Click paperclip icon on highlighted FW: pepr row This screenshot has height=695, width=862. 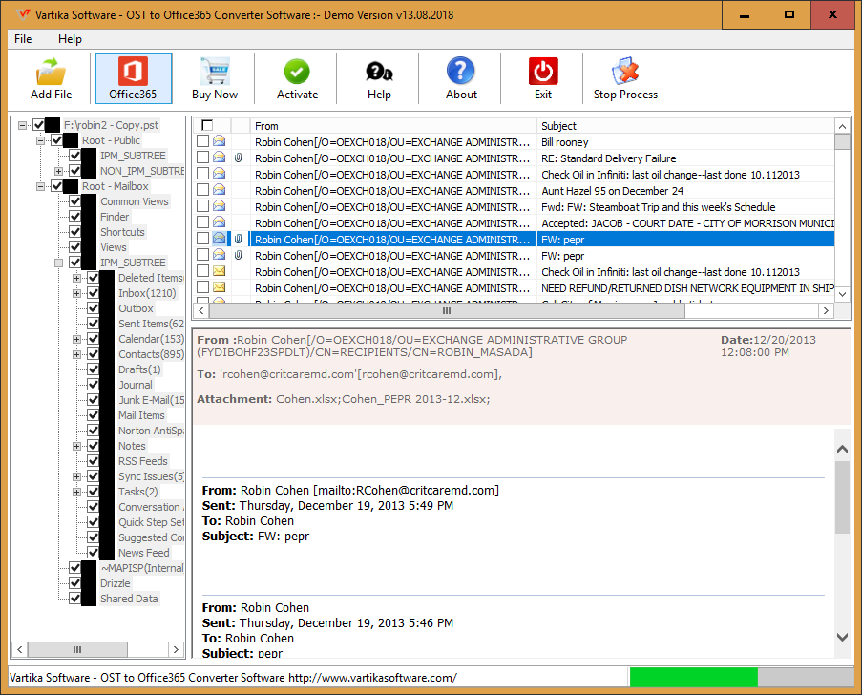[x=238, y=240]
